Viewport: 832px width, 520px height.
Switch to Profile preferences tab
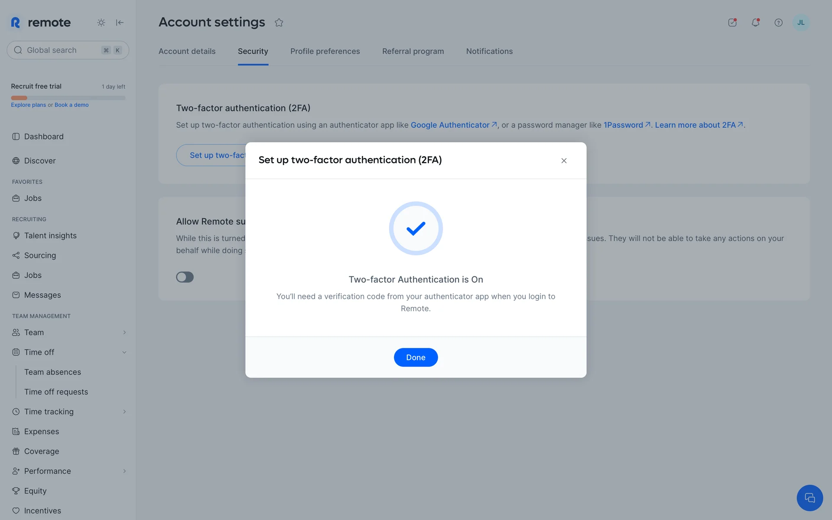(x=325, y=51)
